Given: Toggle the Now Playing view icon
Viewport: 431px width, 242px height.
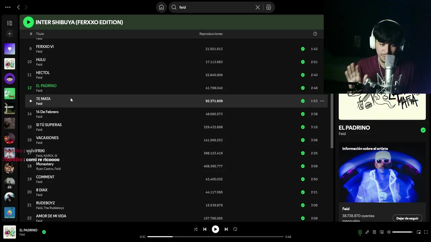Looking at the screenshot, I should pyautogui.click(x=360, y=232).
